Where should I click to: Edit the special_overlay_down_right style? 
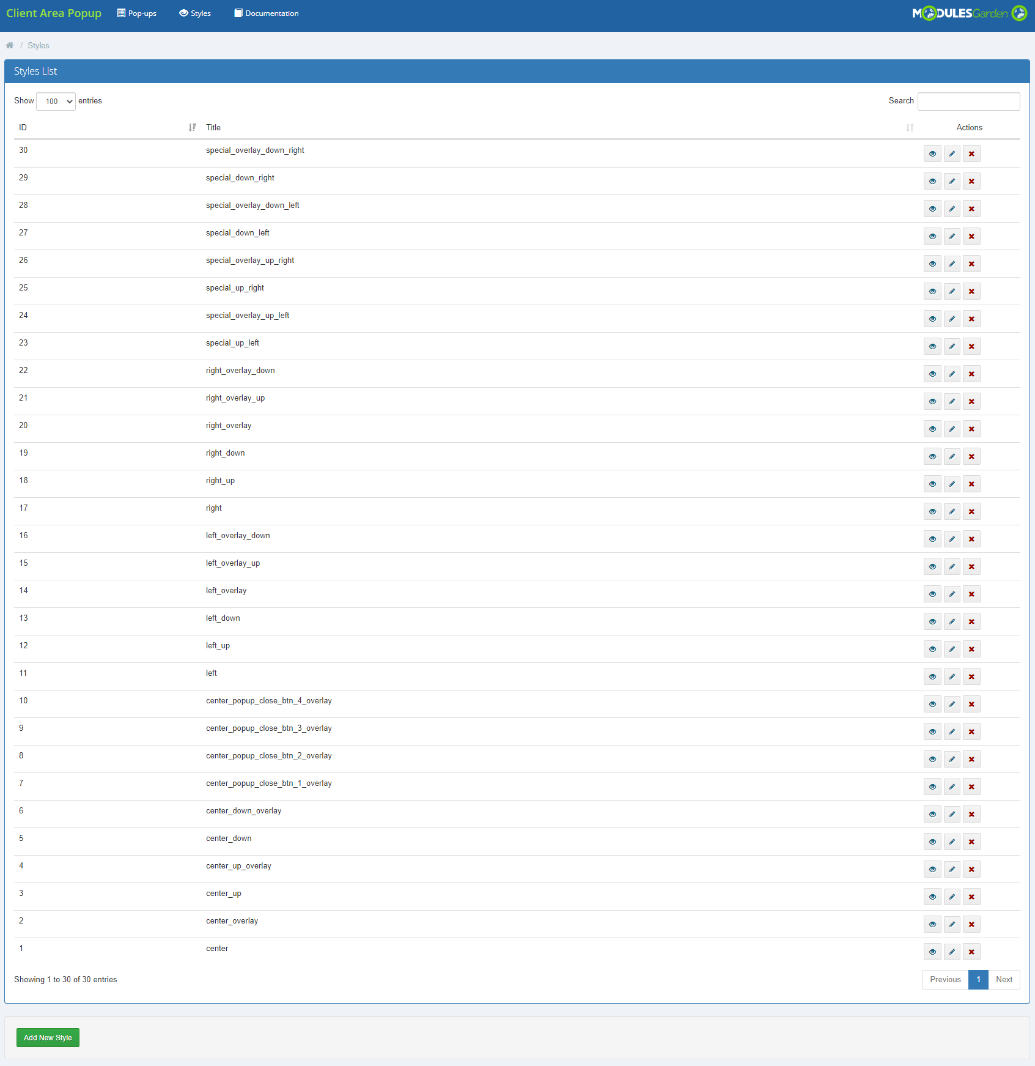(951, 154)
